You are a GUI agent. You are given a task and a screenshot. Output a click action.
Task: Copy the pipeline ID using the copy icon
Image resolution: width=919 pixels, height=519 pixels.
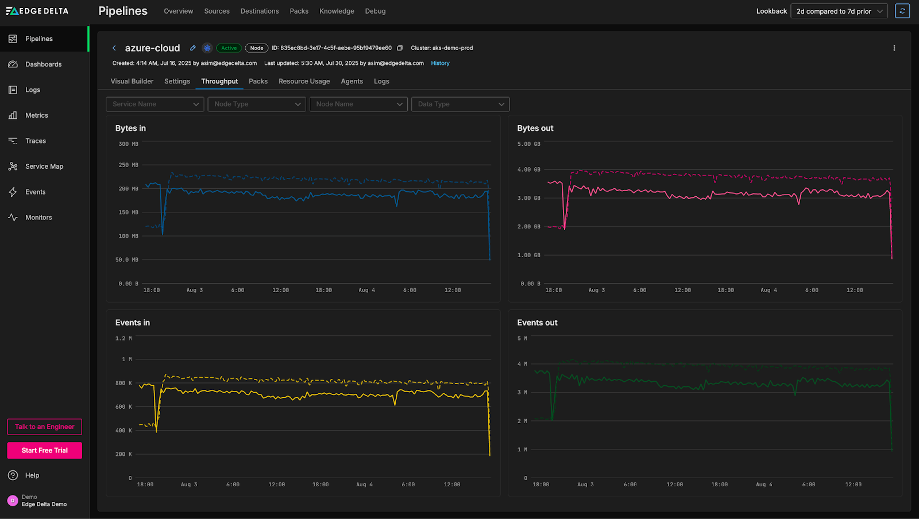coord(400,48)
